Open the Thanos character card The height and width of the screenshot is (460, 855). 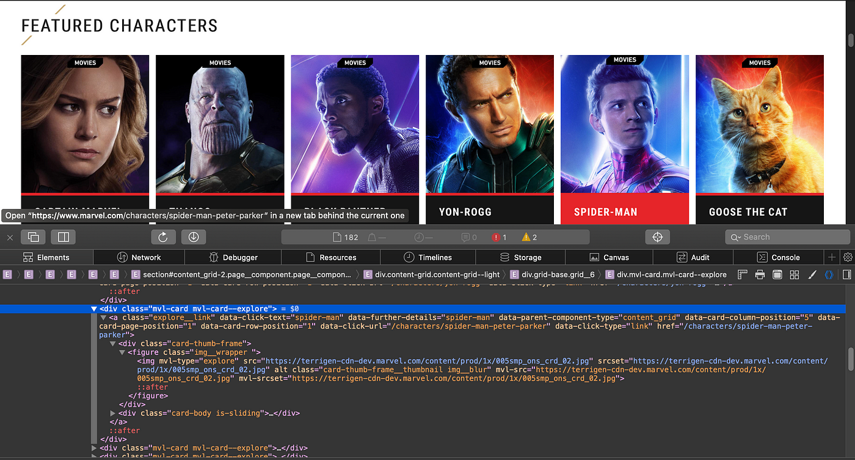tap(220, 140)
